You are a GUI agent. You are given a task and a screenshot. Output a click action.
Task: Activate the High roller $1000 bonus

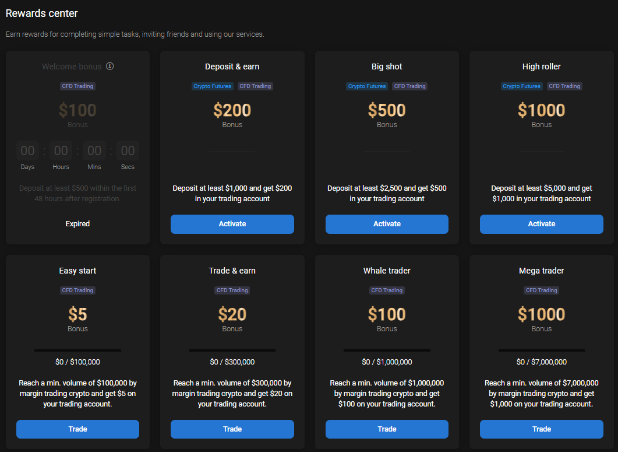541,224
